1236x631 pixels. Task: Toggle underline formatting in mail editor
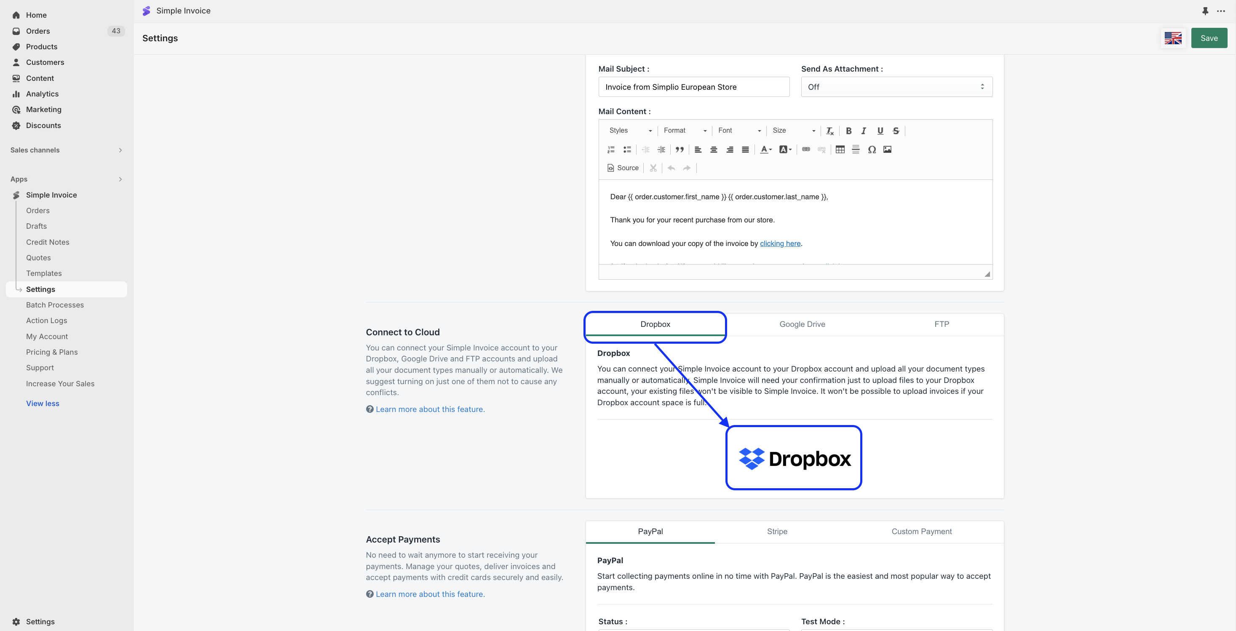(x=880, y=131)
